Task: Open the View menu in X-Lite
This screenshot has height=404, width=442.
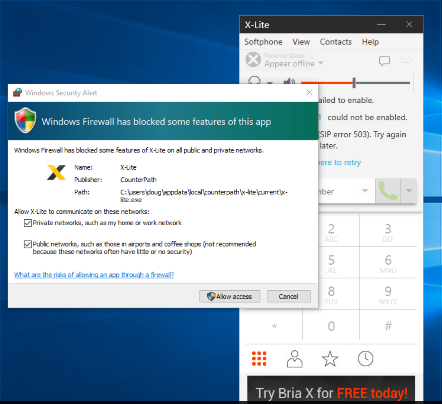Action: pos(301,42)
